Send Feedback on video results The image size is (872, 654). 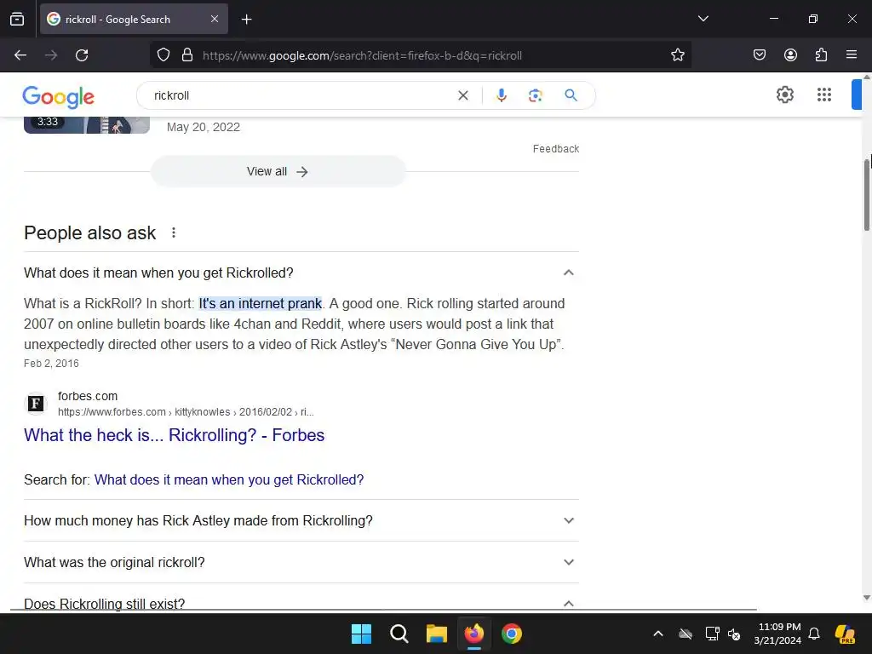[x=556, y=148]
